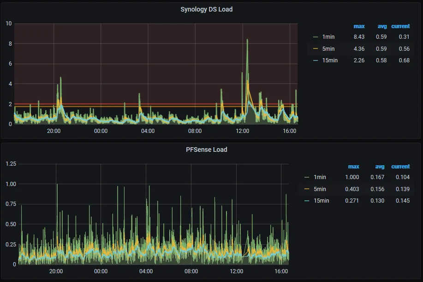This screenshot has height=282, width=423.
Task: Sort Synology legend by current column header
Action: pos(400,26)
